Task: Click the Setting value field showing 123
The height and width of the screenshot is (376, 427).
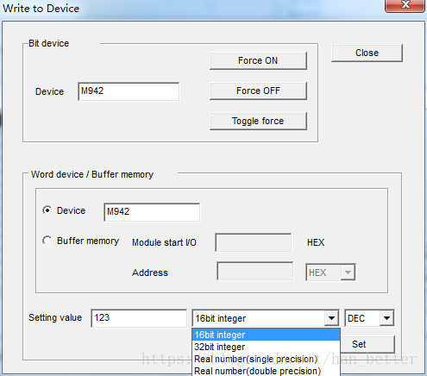Action: point(139,318)
